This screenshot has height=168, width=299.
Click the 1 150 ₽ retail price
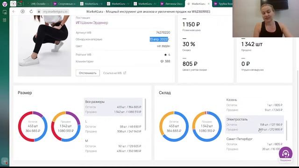point(191,25)
